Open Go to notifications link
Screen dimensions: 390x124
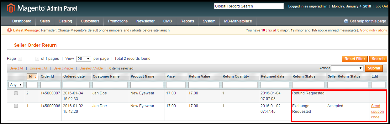(x=373, y=30)
